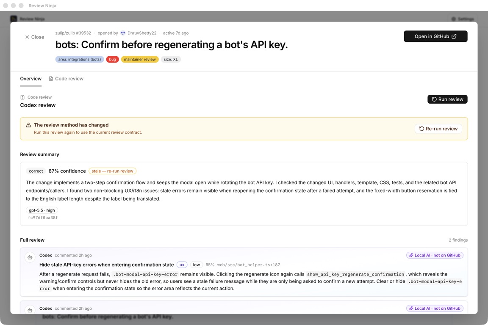This screenshot has height=325, width=488.
Task: Click commented 2h ago on first comment
Action: coord(73,255)
